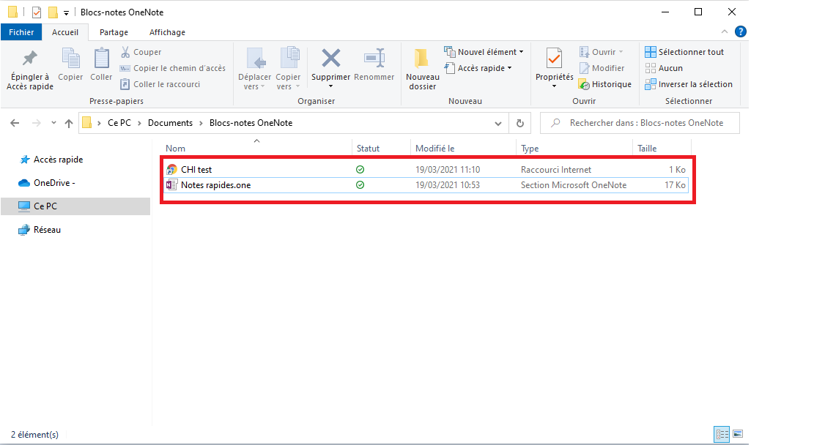This screenshot has width=814, height=445.
Task: Expand the Propriétés dropdown arrow
Action: (x=554, y=86)
